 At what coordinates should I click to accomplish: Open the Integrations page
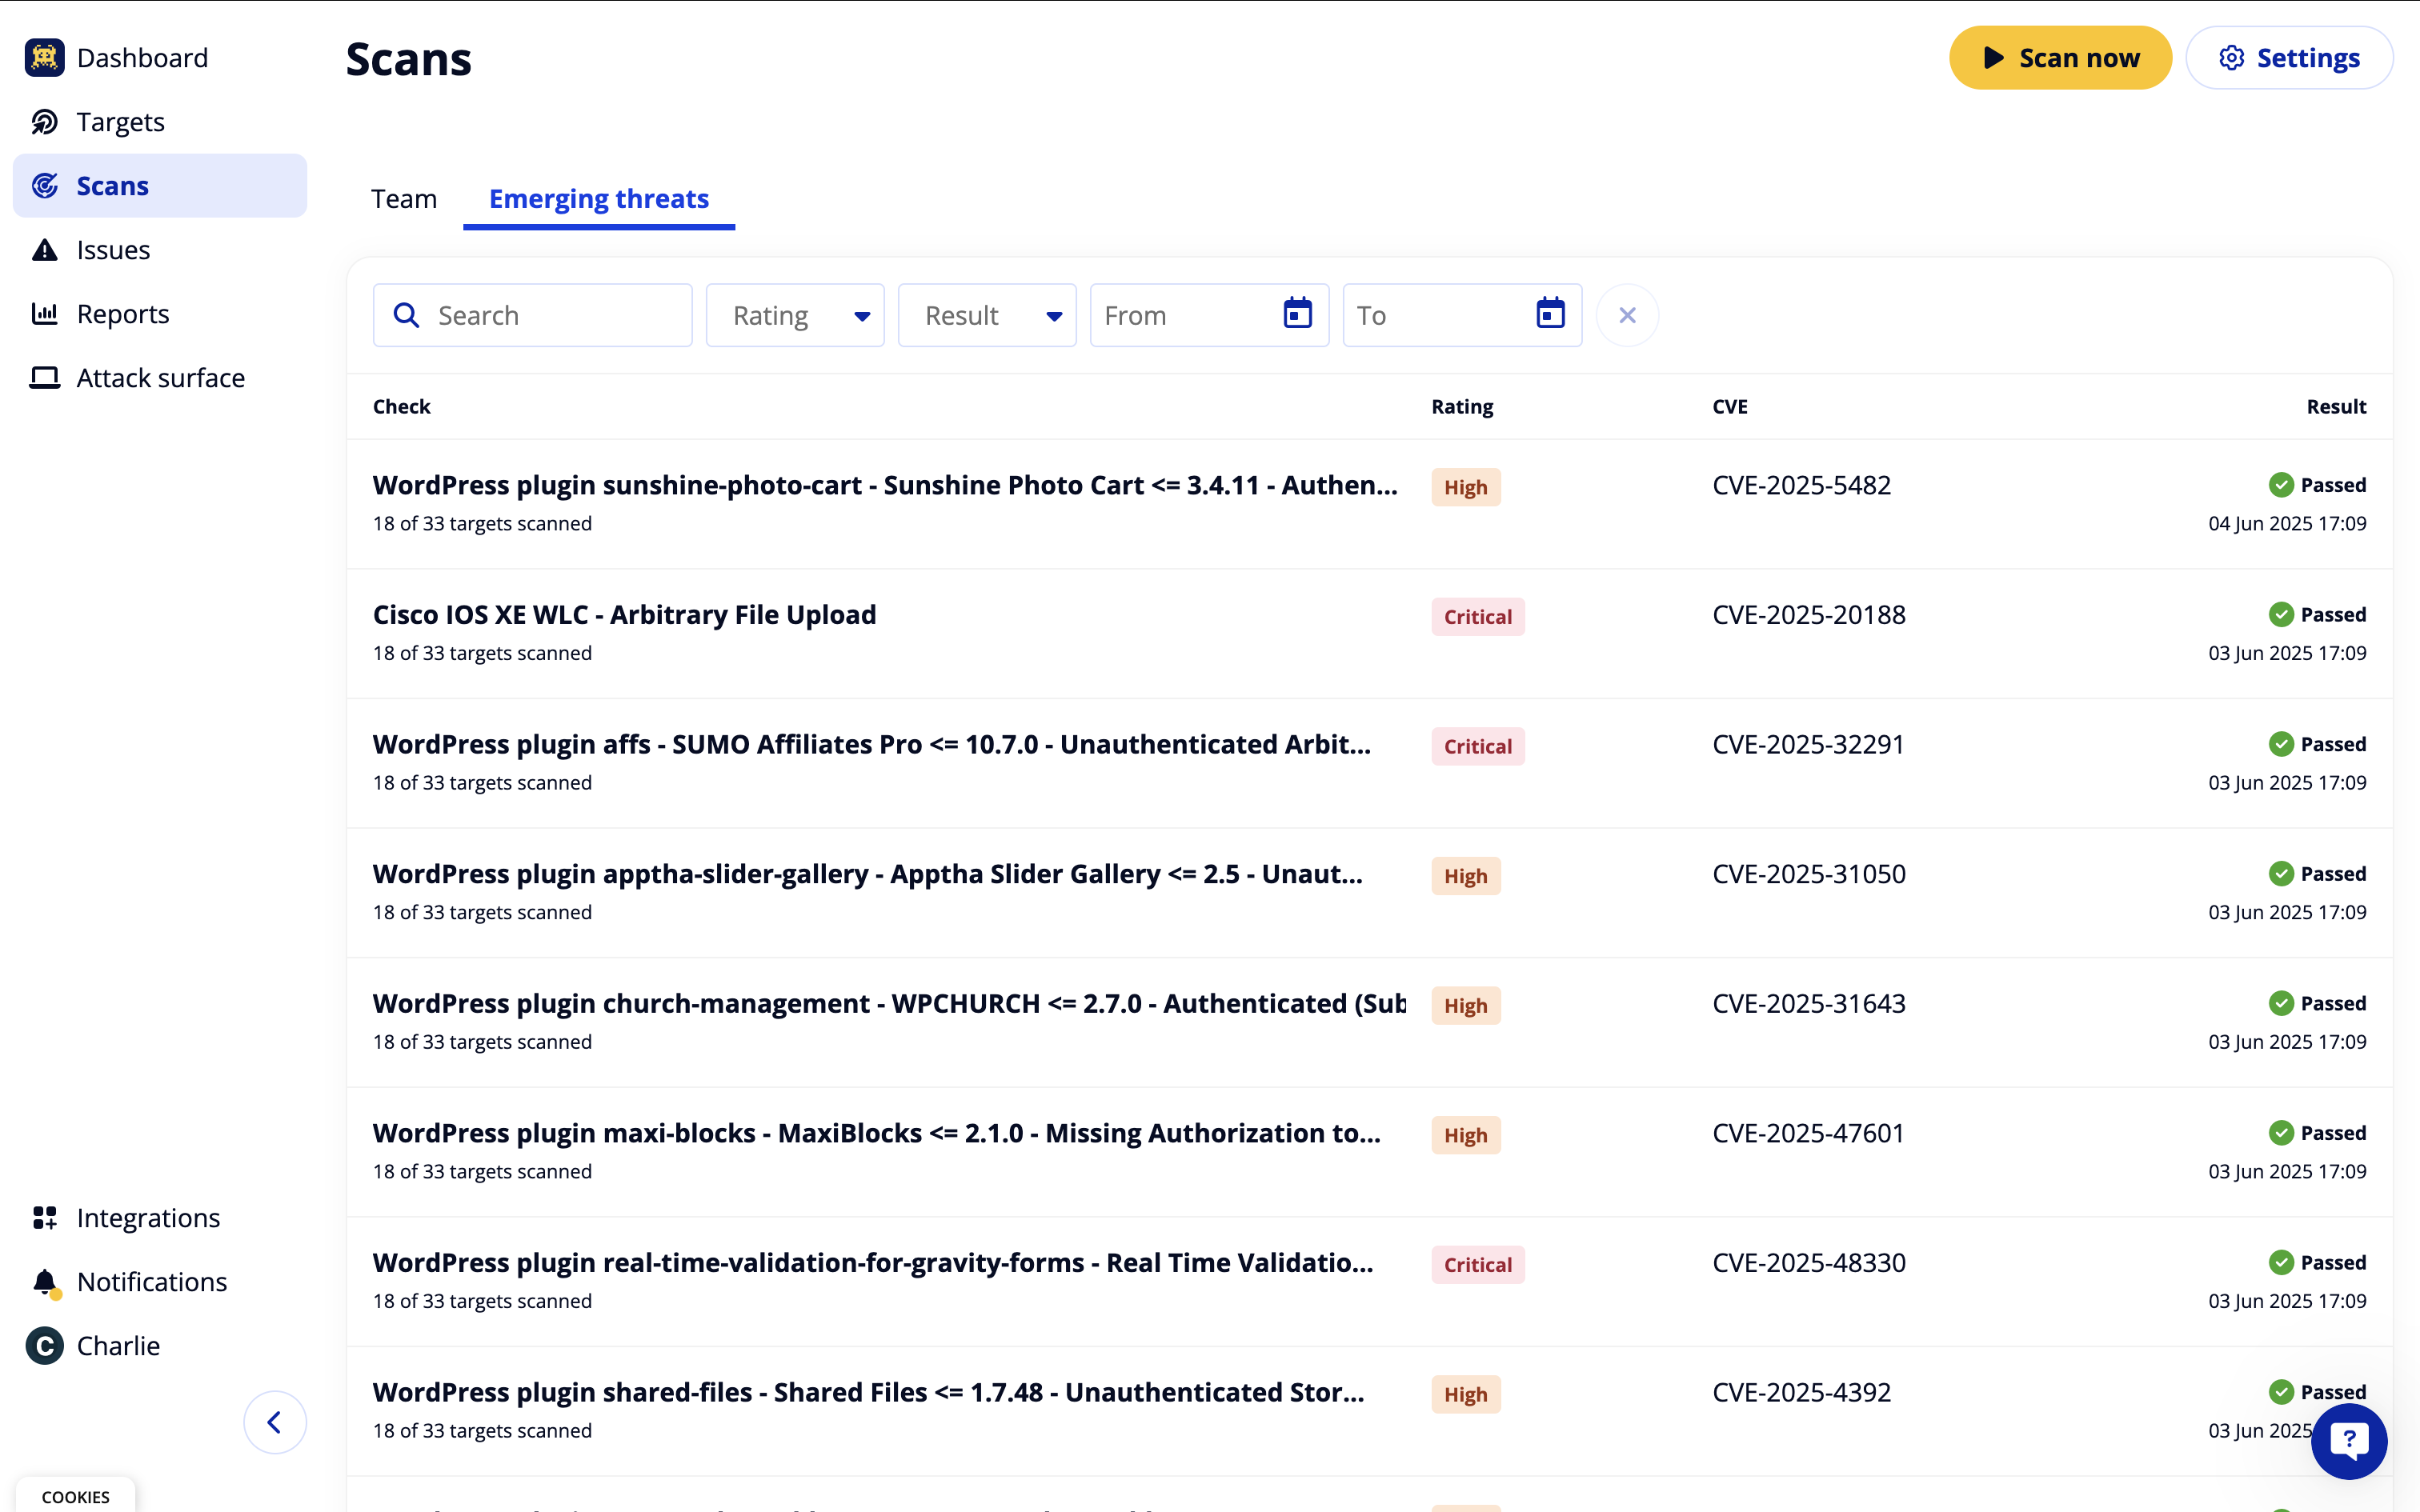148,1218
